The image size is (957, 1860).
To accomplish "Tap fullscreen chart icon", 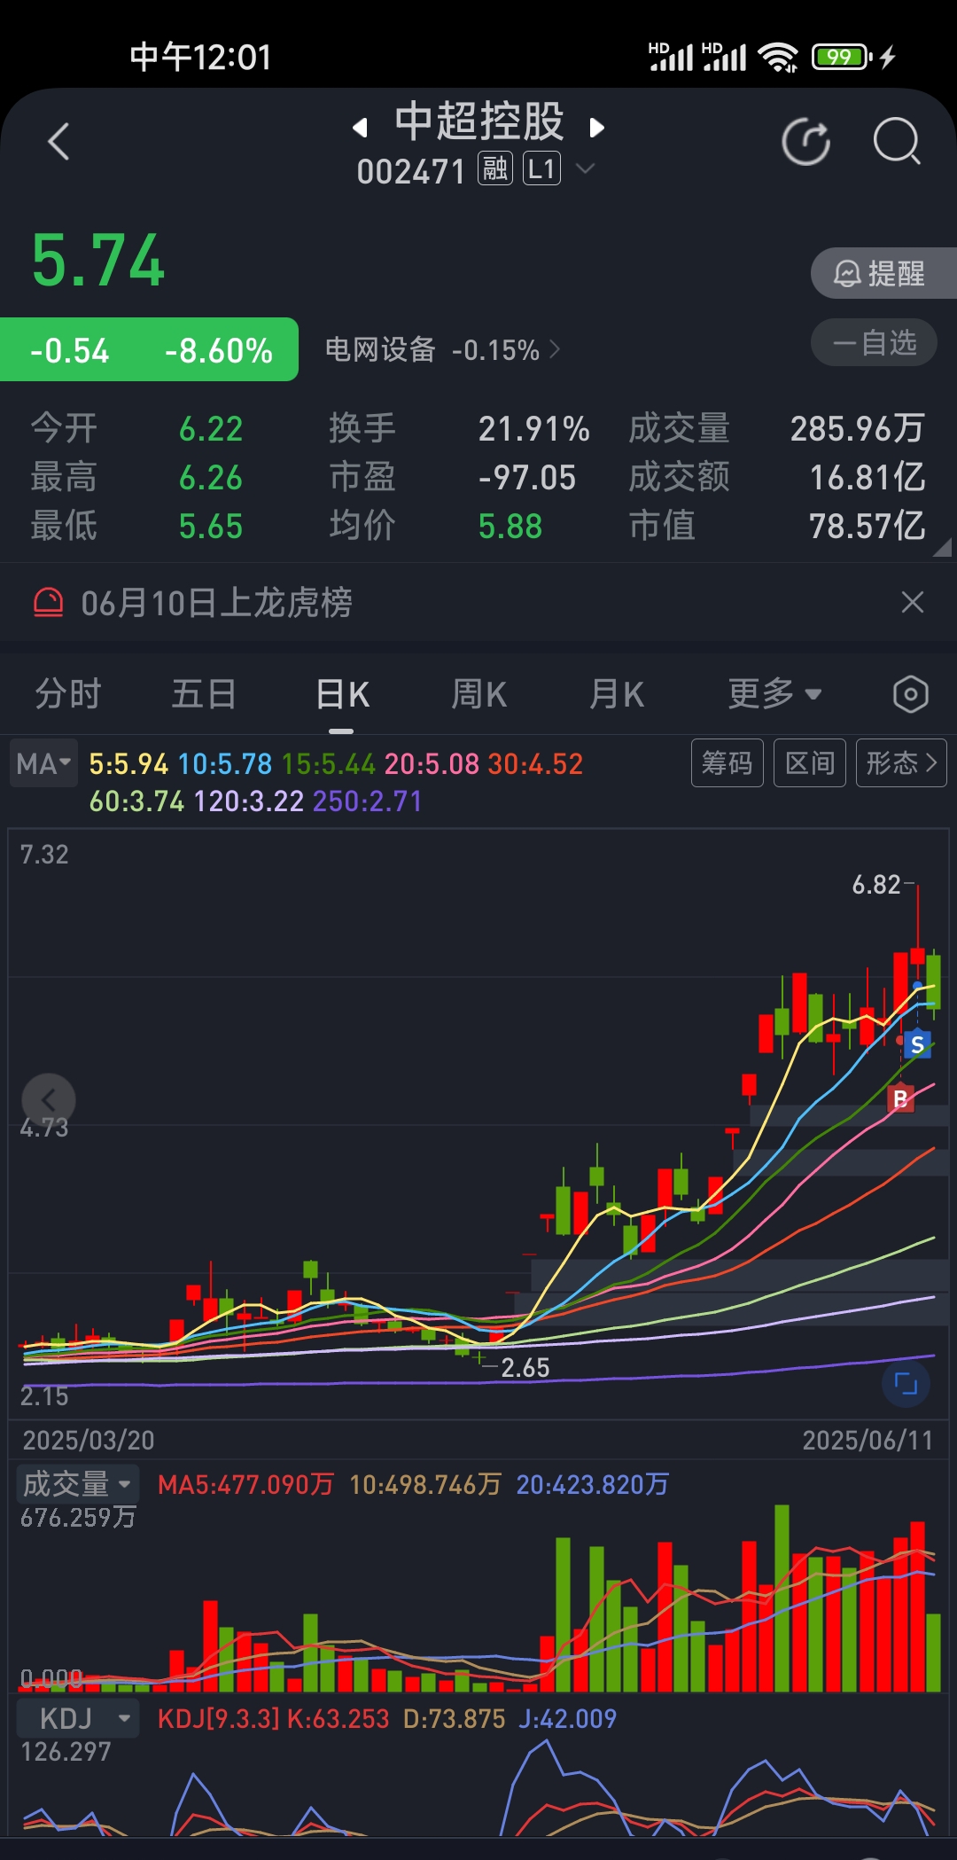I will coord(906,1383).
